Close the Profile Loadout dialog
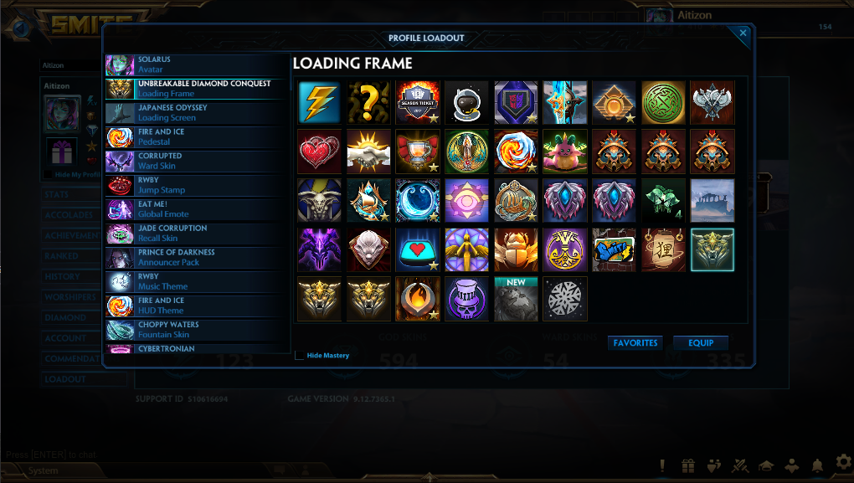This screenshot has height=483, width=854. click(x=743, y=33)
